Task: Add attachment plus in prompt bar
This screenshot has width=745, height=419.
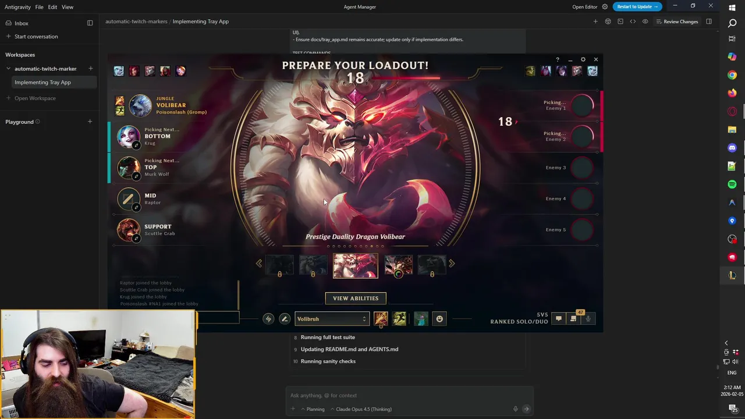Action: (x=293, y=409)
